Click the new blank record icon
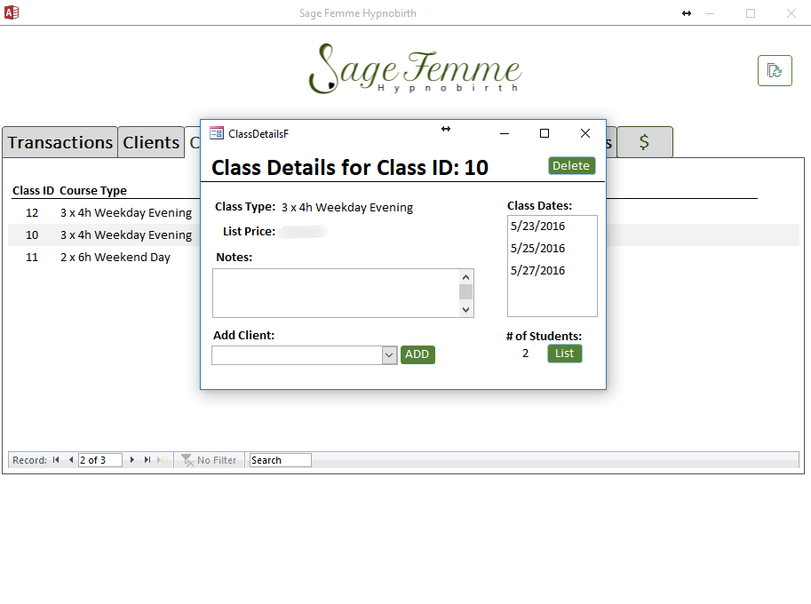811x604 pixels. click(x=163, y=460)
